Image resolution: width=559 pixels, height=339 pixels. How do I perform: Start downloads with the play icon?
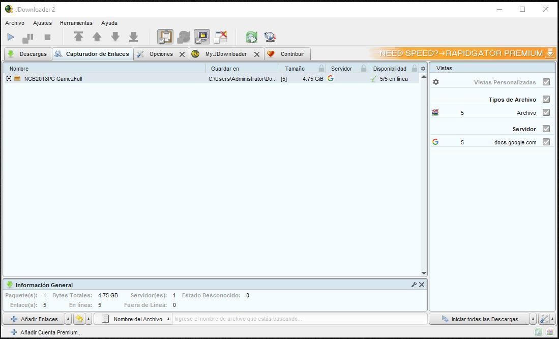click(x=11, y=37)
